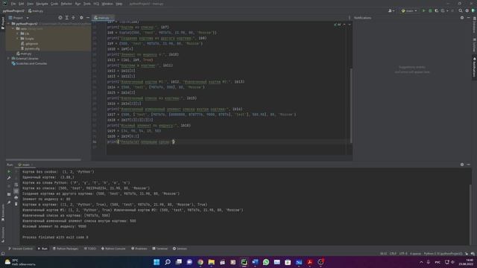Open the Edit menu
477x268 pixels.
point(21,4)
